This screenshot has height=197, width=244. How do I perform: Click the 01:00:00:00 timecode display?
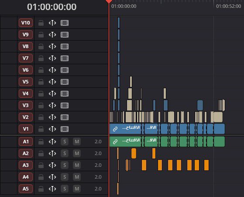pos(52,7)
